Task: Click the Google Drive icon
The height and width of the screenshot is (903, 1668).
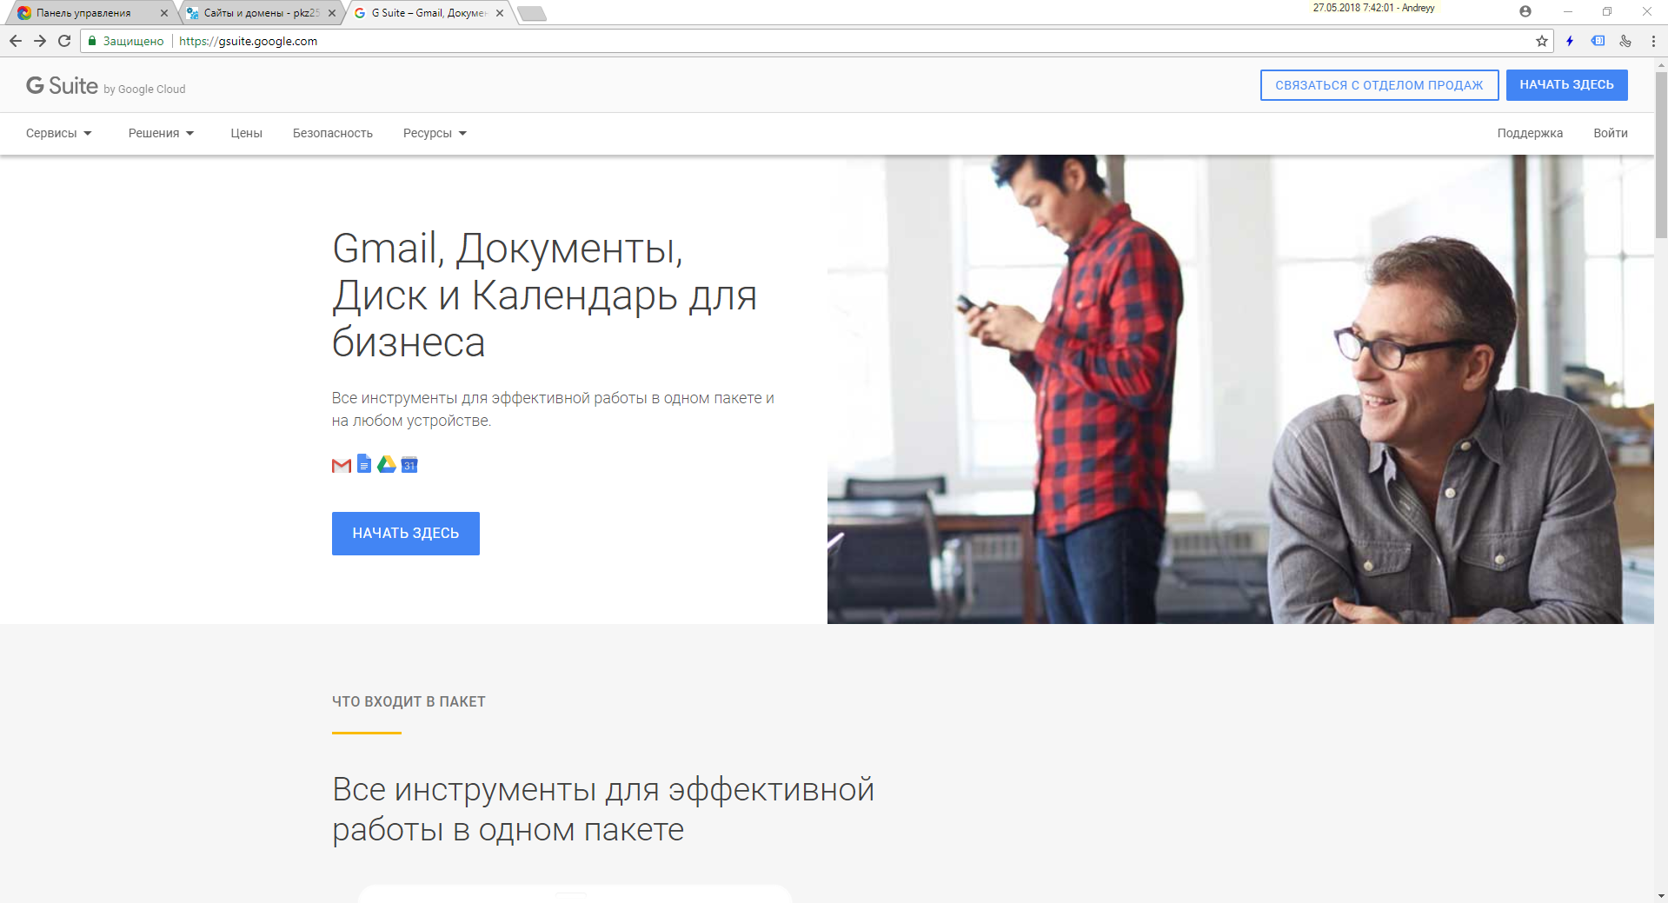Action: tap(387, 464)
